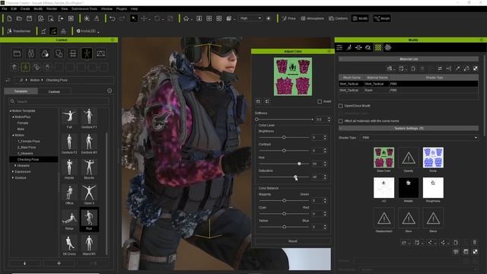Click the Normal map texture thumbnail
Screen dimensions: 487x274
pyautogui.click(x=433, y=158)
